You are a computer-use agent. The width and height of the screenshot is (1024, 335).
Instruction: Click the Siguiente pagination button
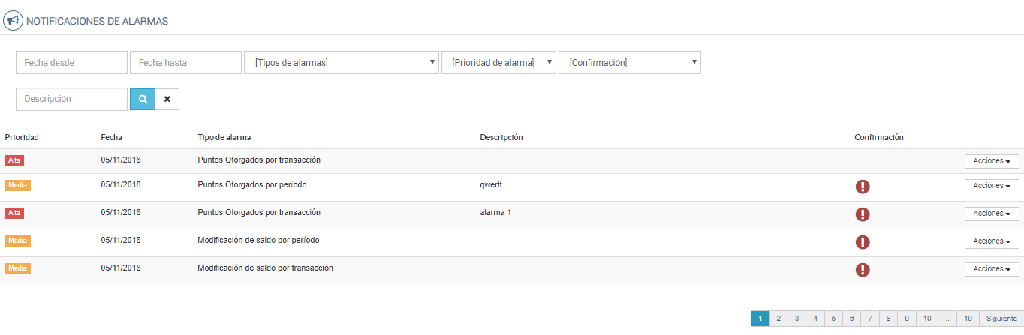(1001, 319)
